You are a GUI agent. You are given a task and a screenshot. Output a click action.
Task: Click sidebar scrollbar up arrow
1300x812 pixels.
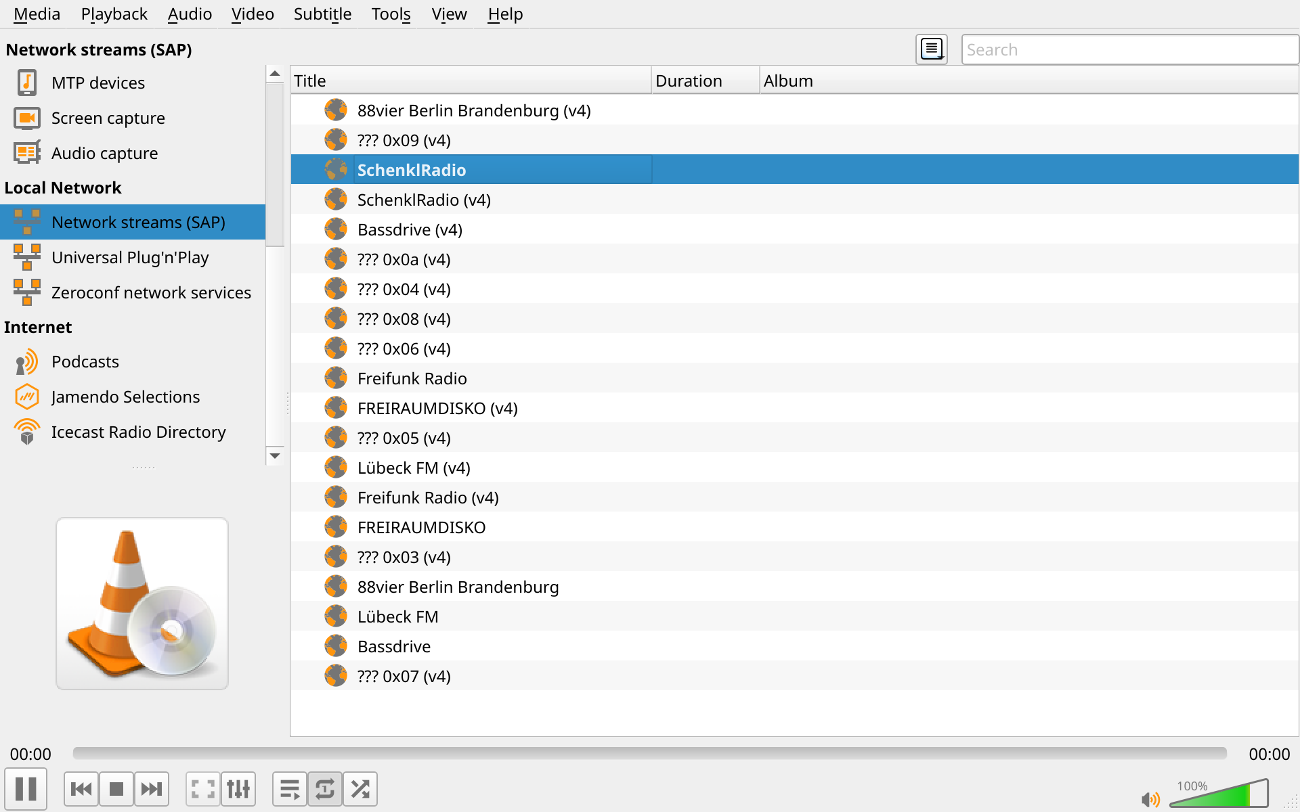coord(275,73)
